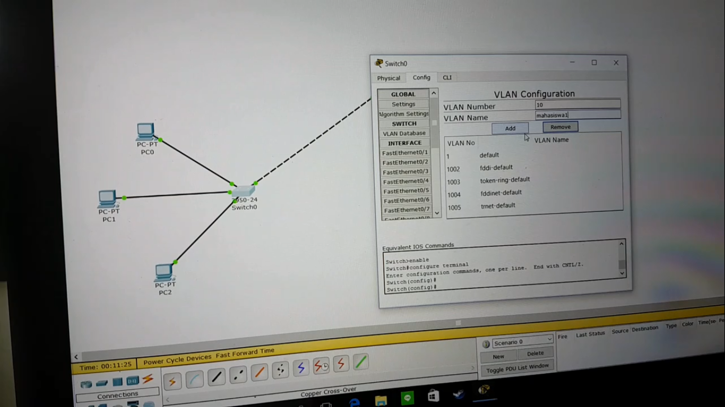Select interface FastEthernet0/3
The height and width of the screenshot is (407, 725).
[405, 172]
